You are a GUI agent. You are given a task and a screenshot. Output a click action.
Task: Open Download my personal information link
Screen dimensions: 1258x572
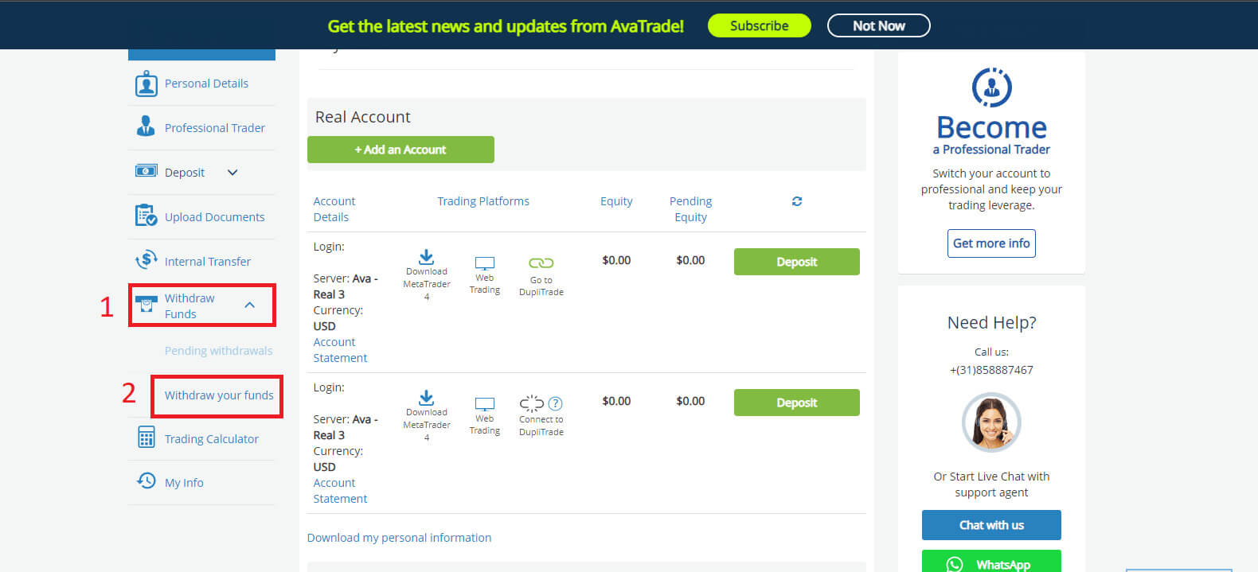pos(399,538)
